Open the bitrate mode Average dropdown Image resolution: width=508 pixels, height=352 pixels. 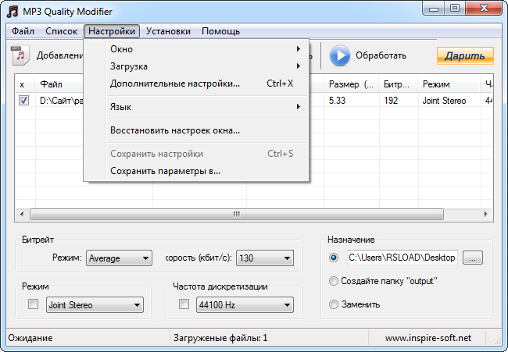pyautogui.click(x=119, y=258)
